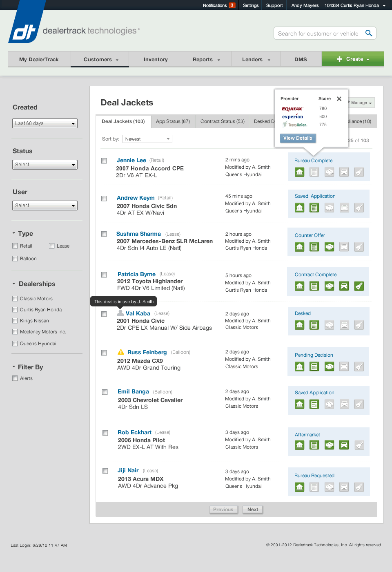This screenshot has height=572, width=392.
Task: Click the handshake icon in Rob Eckhart's row
Action: pyautogui.click(x=330, y=445)
